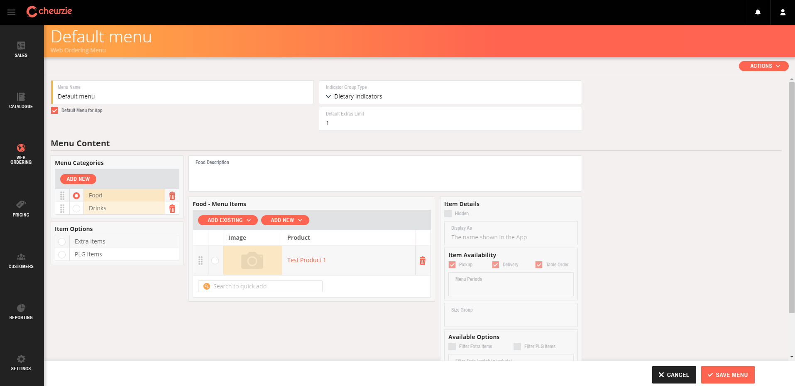Delete the Drinks category with trash icon
The width and height of the screenshot is (795, 386).
coord(172,209)
